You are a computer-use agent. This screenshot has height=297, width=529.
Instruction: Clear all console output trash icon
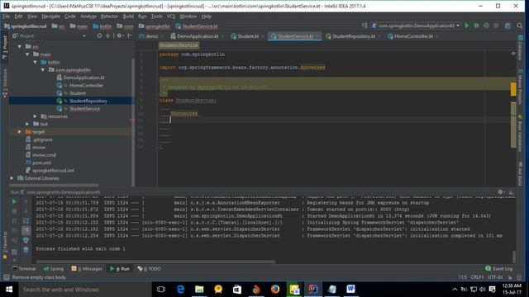point(26,250)
